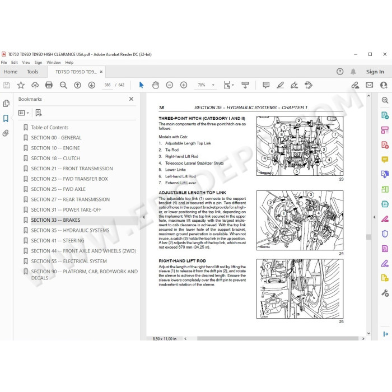This screenshot has width=392, height=392.
Task: Open Protect shield tool in right pane
Action: point(385,234)
